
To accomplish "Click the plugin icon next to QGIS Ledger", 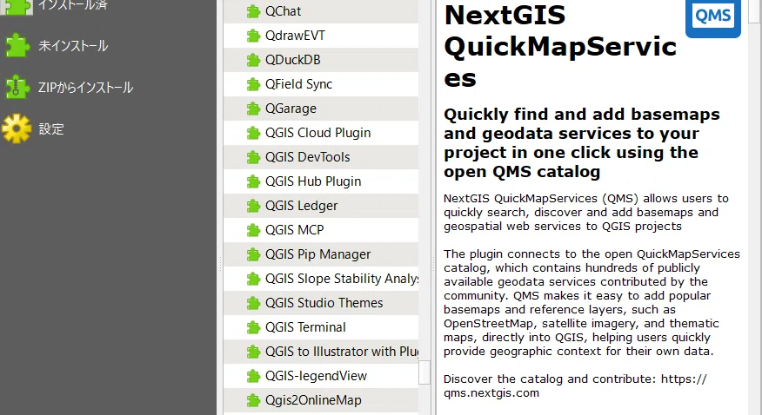I will pyautogui.click(x=253, y=206).
